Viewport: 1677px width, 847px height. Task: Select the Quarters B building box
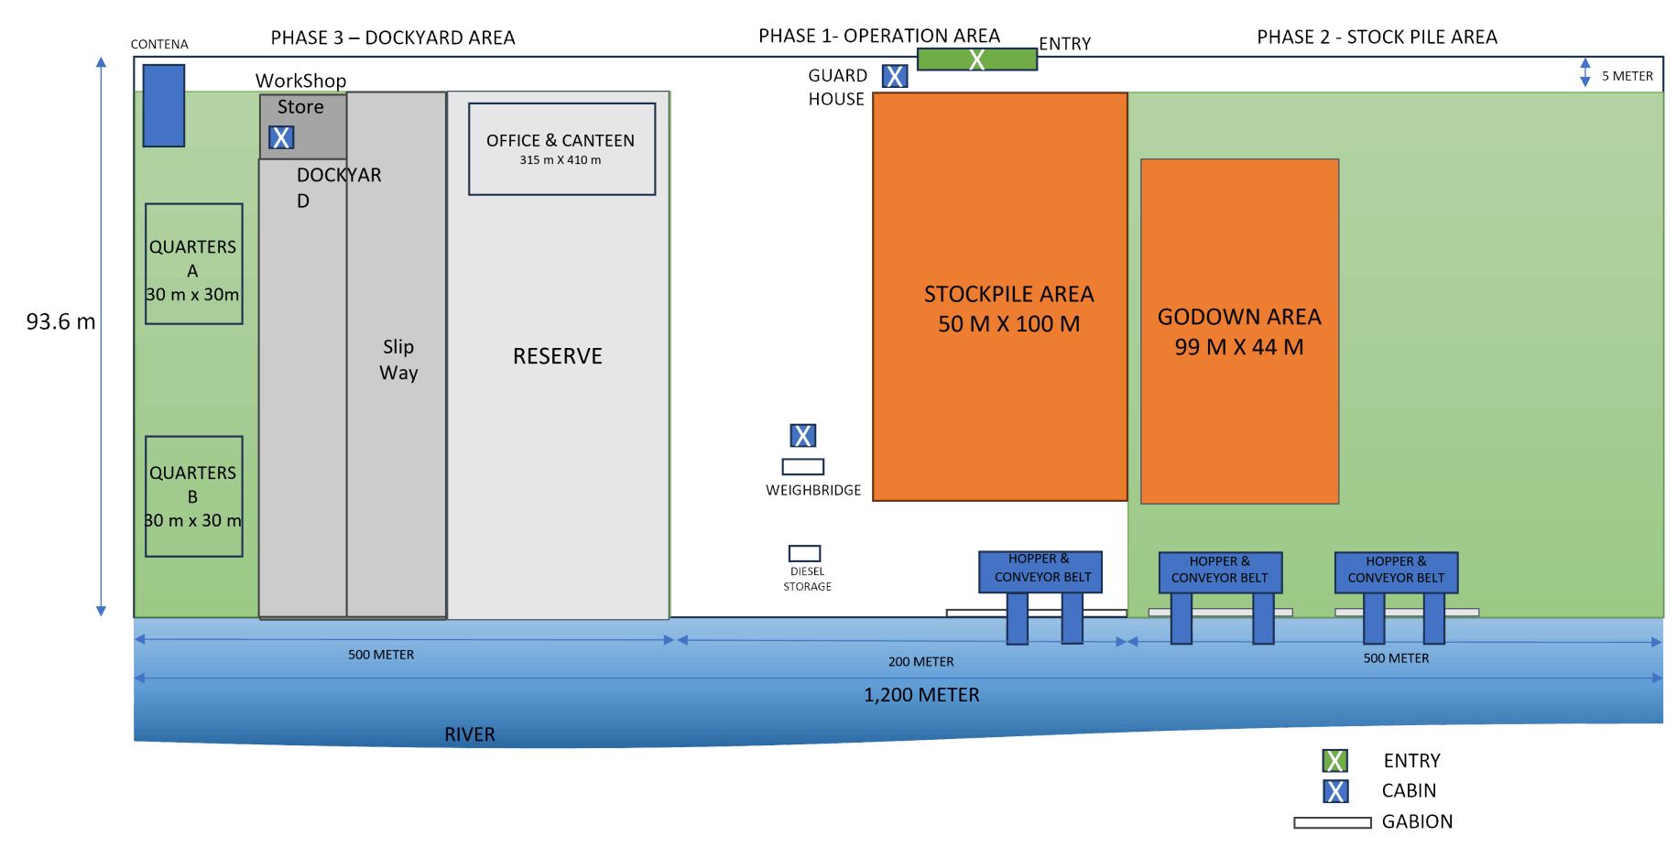[x=193, y=496]
